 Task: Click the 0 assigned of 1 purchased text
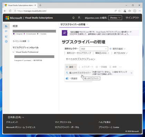tap(22, 60)
